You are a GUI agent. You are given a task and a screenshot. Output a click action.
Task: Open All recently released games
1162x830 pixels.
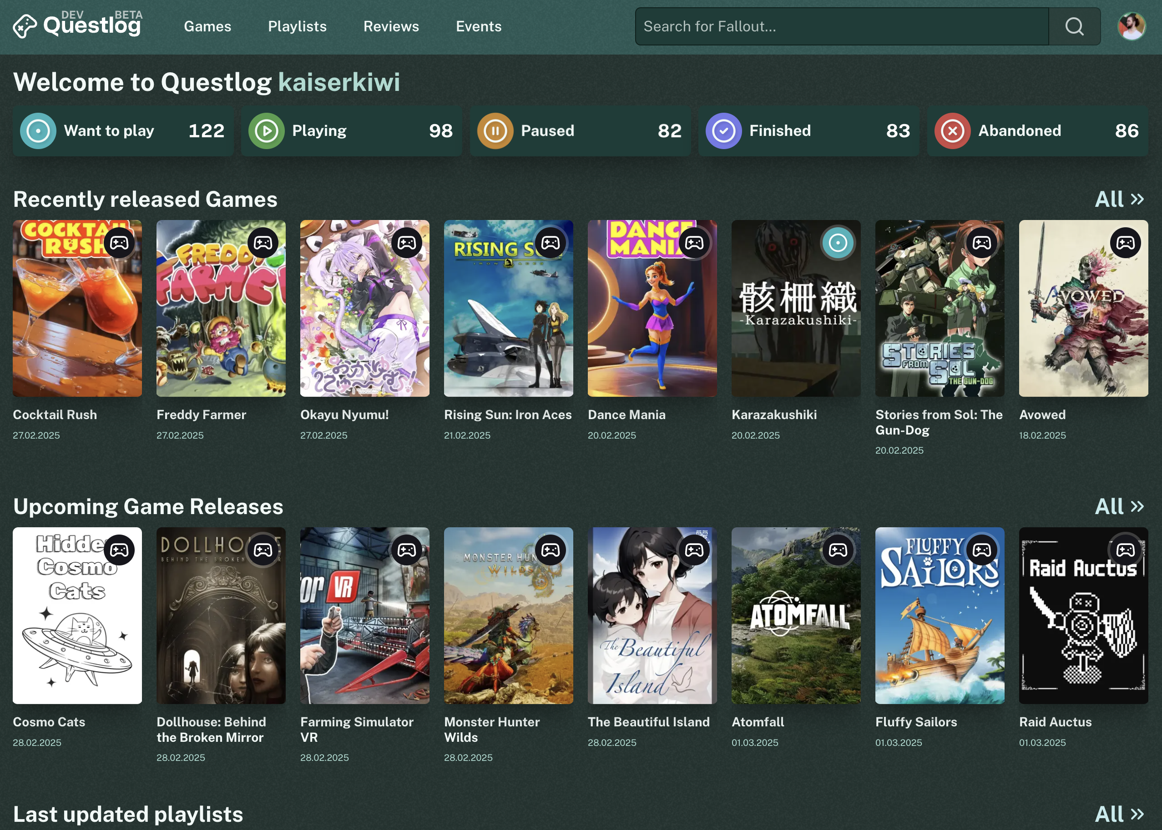(x=1119, y=200)
